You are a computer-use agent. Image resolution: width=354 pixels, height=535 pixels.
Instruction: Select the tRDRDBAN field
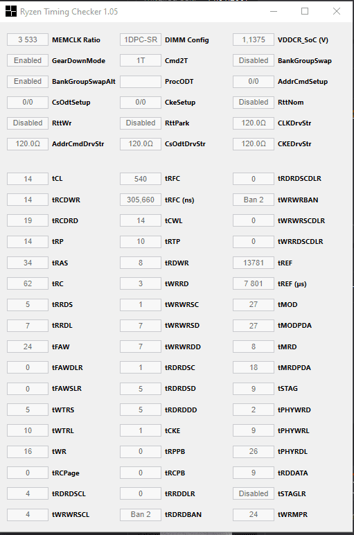141,514
